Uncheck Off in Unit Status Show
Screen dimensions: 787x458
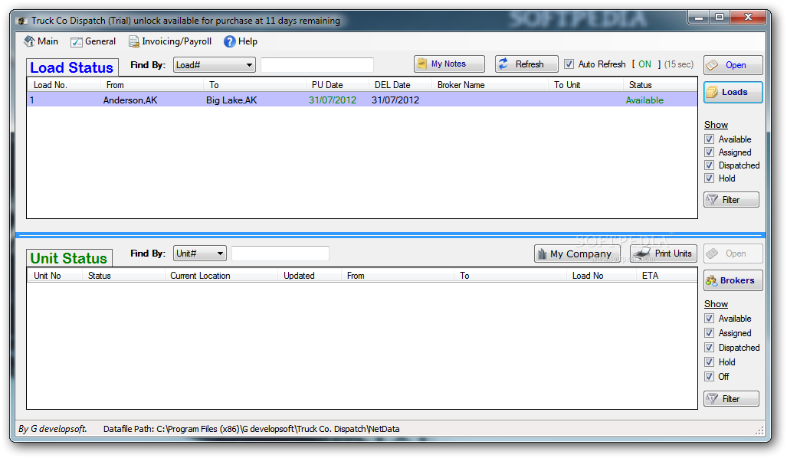click(x=709, y=377)
